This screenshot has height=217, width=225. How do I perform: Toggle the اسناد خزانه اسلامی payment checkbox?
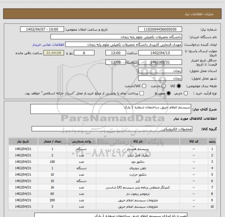coord(142,94)
